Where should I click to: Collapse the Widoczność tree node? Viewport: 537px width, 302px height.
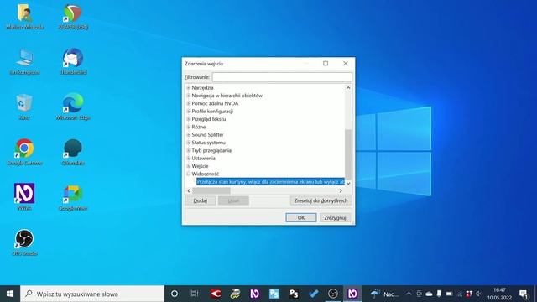pos(188,174)
